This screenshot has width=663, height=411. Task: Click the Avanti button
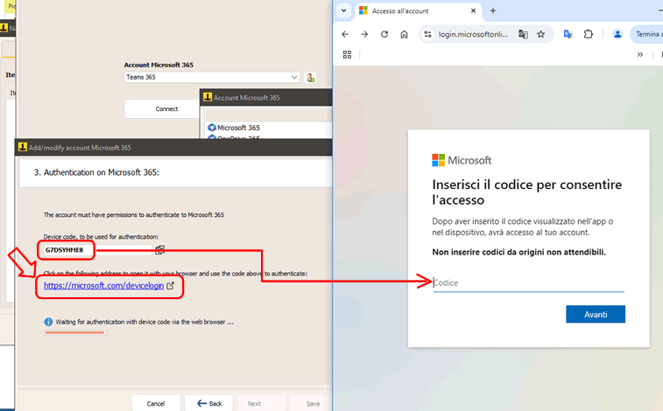tap(596, 314)
